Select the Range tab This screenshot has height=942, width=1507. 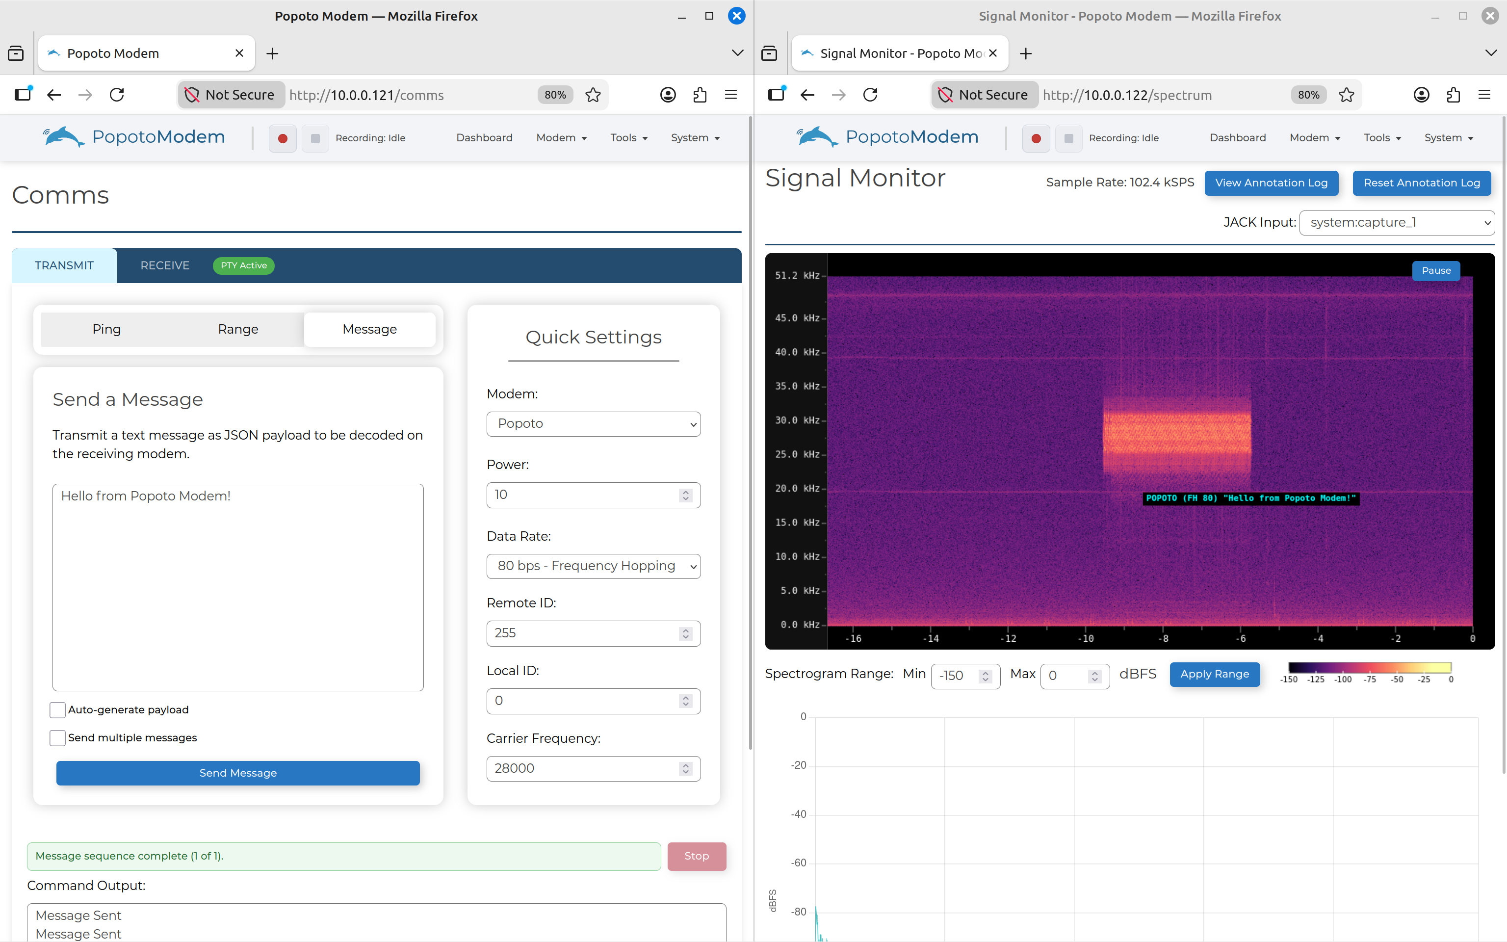(238, 329)
